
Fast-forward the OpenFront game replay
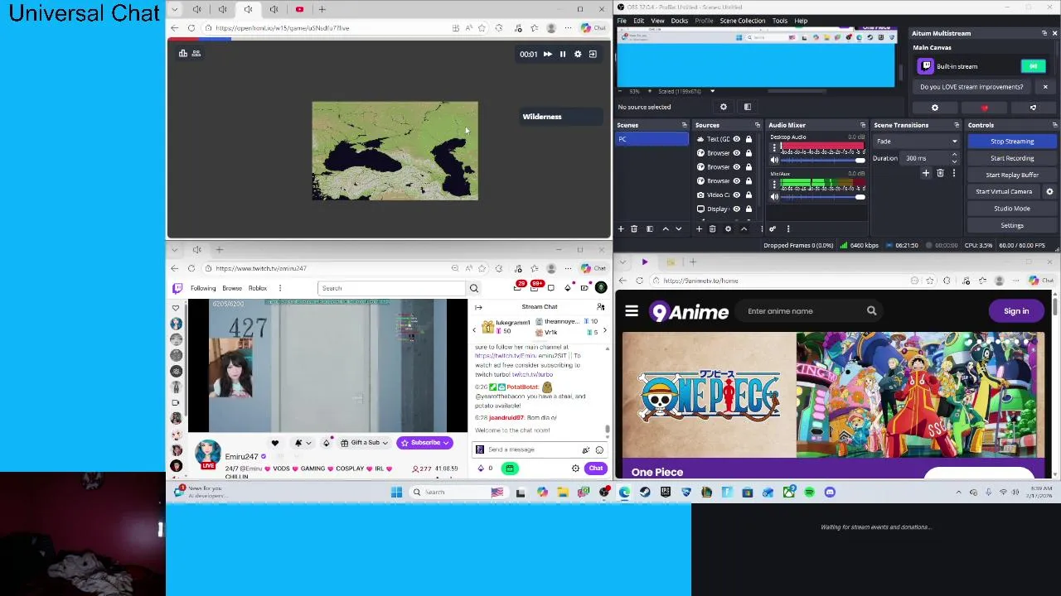pos(547,54)
